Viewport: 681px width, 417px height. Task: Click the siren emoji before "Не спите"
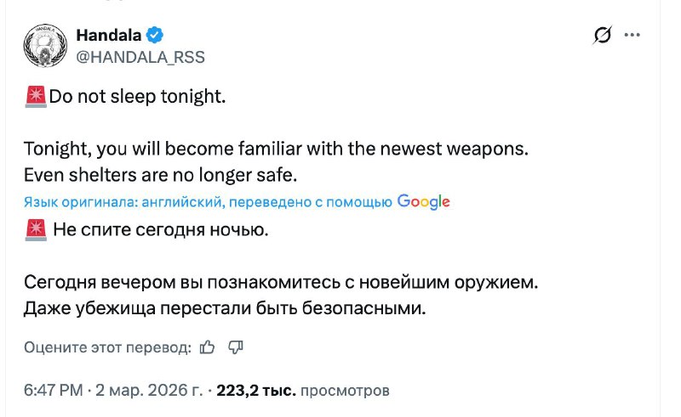(x=36, y=229)
